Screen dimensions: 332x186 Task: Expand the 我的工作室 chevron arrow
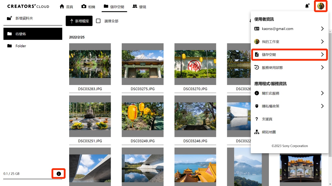pyautogui.click(x=322, y=42)
